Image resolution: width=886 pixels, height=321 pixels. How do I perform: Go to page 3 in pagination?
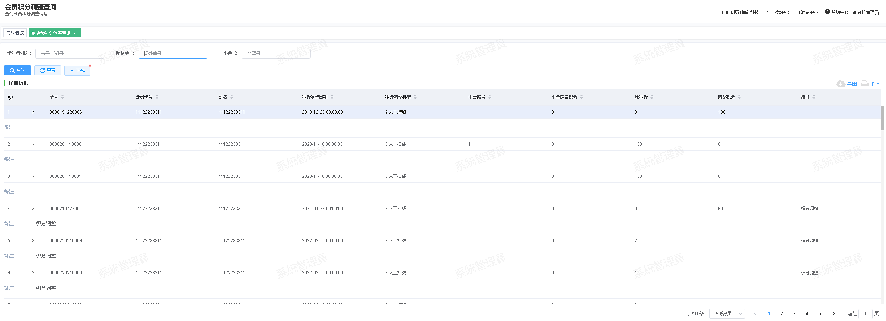click(x=794, y=314)
